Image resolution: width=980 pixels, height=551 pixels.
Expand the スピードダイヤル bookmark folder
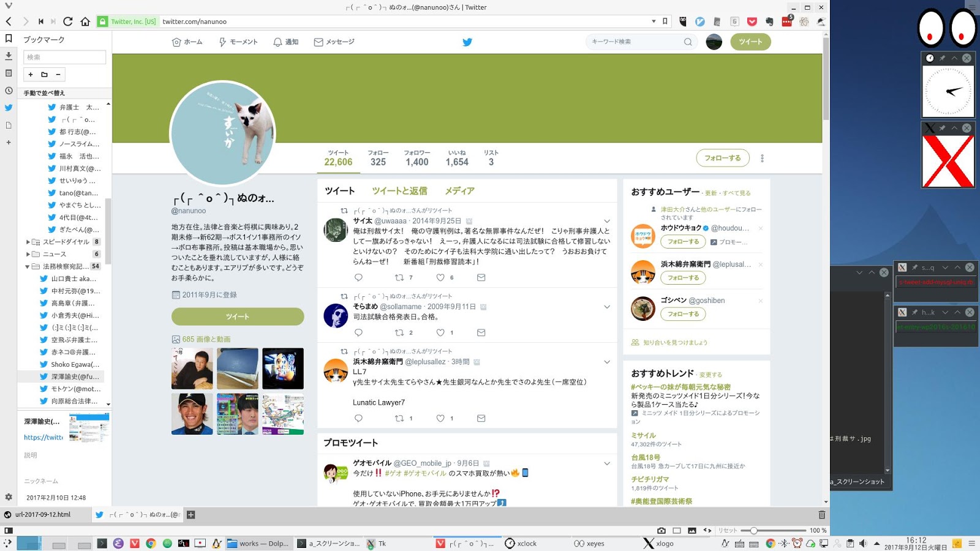tap(28, 242)
